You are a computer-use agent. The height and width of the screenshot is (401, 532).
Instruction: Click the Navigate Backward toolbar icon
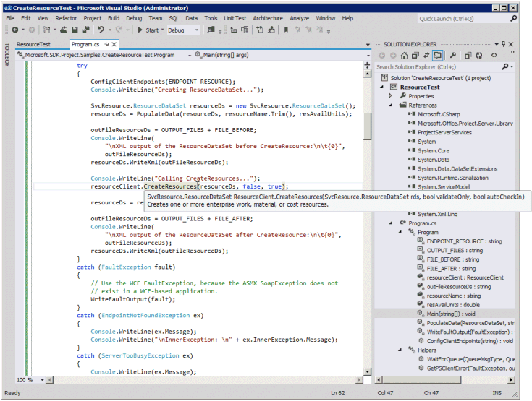15,30
